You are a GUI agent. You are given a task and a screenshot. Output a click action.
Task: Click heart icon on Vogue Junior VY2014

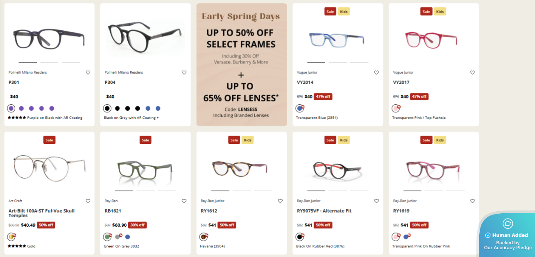tap(376, 73)
